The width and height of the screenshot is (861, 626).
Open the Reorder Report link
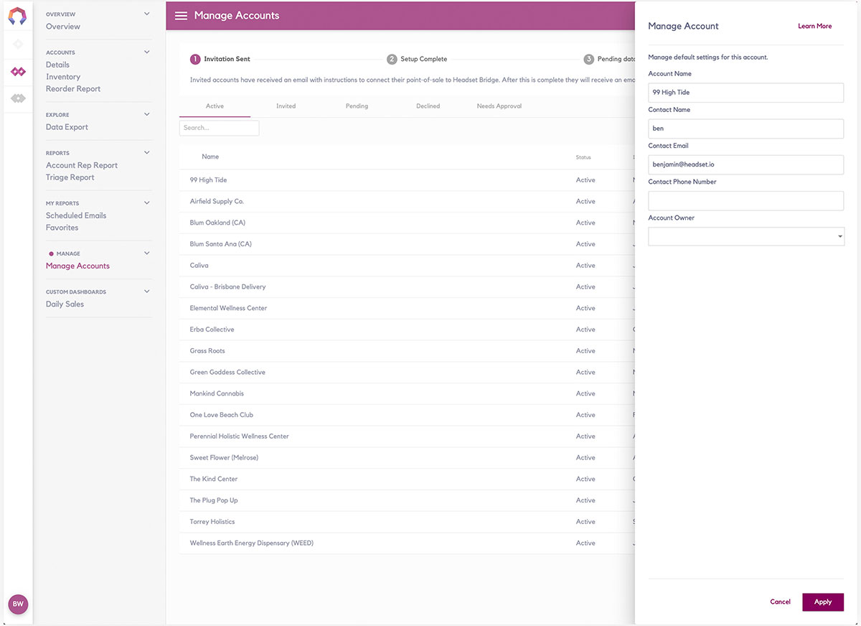coord(73,89)
